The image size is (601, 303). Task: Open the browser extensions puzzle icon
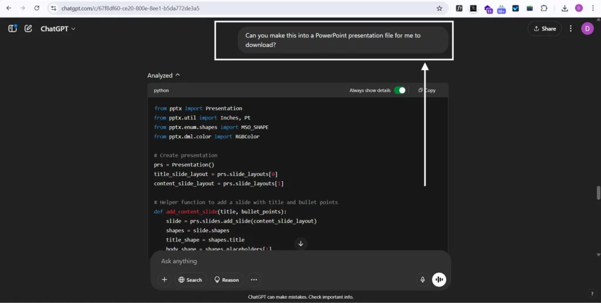coord(544,8)
